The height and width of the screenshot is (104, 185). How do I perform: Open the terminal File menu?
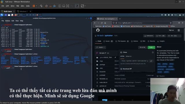(3, 21)
